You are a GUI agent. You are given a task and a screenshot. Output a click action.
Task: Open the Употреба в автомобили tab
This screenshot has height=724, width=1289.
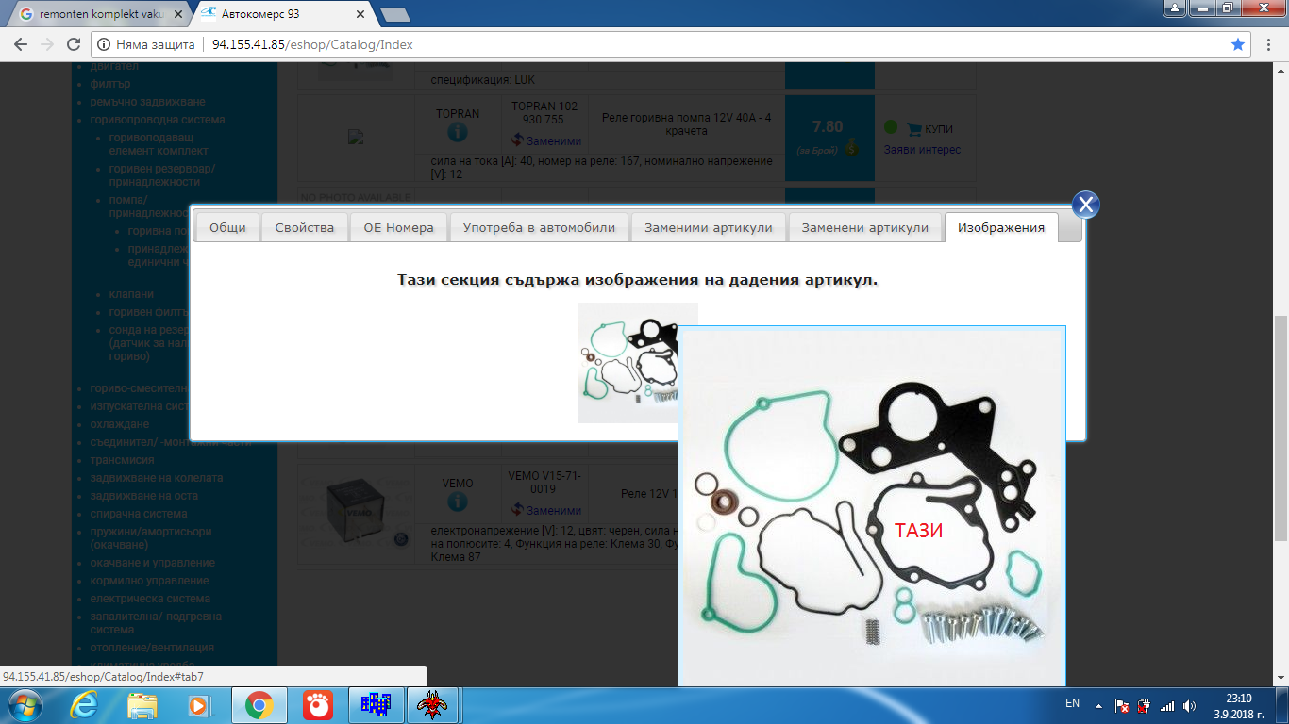coord(539,227)
